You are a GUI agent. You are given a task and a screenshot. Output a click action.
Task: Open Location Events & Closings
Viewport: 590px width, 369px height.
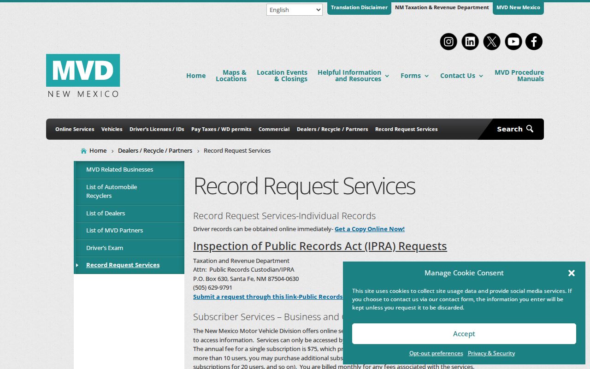pos(282,76)
